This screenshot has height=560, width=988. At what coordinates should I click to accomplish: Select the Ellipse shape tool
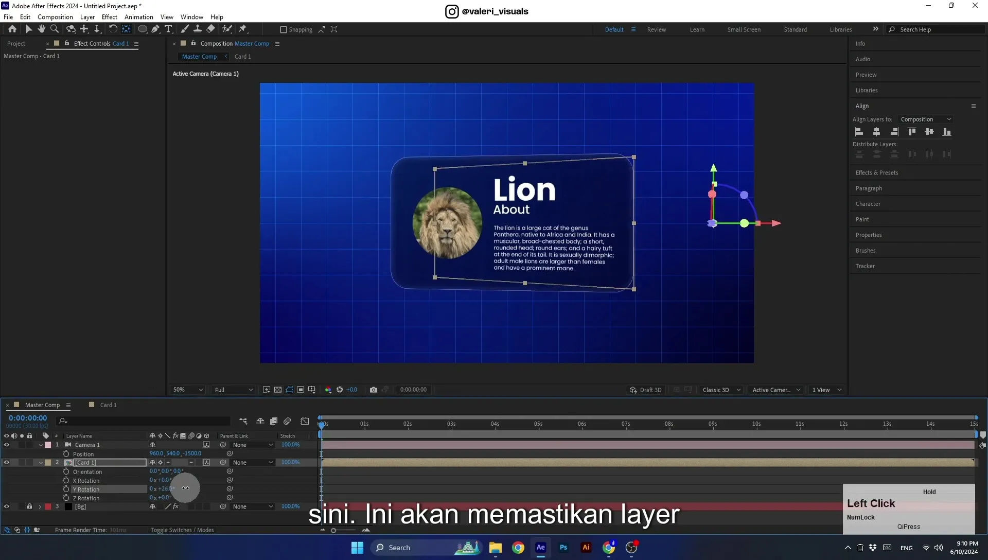click(x=143, y=29)
